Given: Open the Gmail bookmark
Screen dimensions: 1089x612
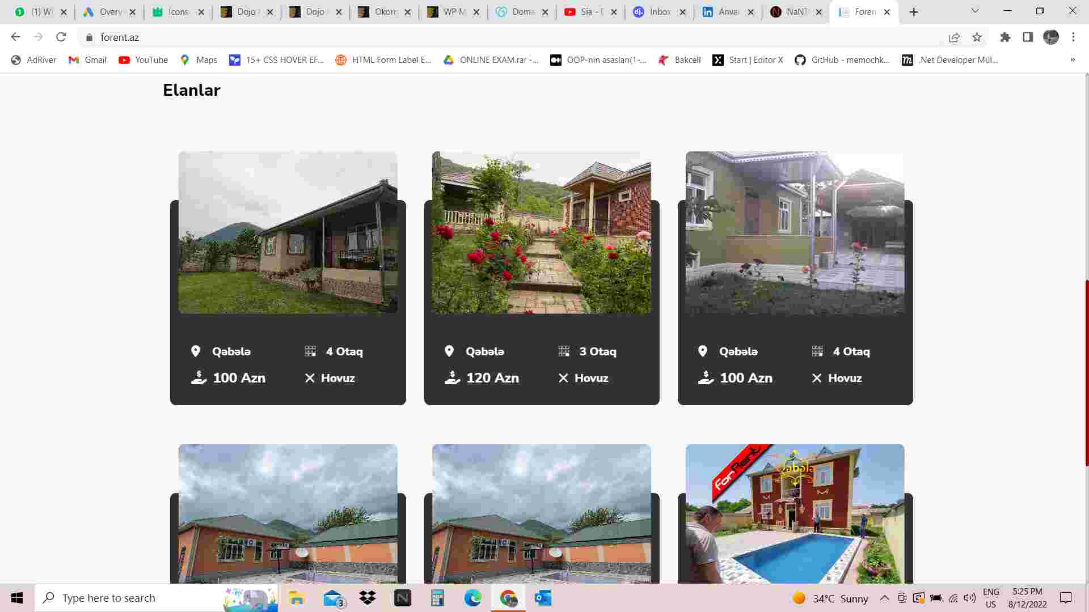Looking at the screenshot, I should pyautogui.click(x=87, y=59).
